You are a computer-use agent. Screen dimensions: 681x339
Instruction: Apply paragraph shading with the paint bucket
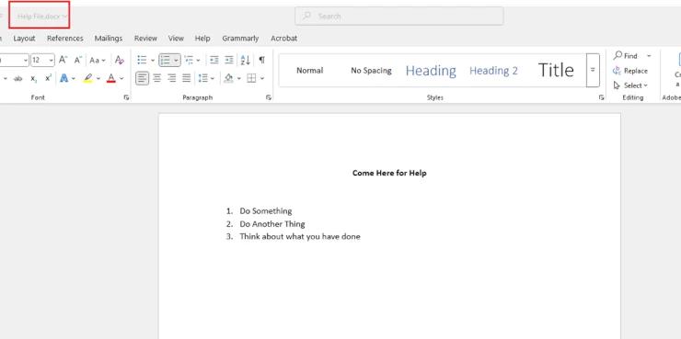(228, 78)
